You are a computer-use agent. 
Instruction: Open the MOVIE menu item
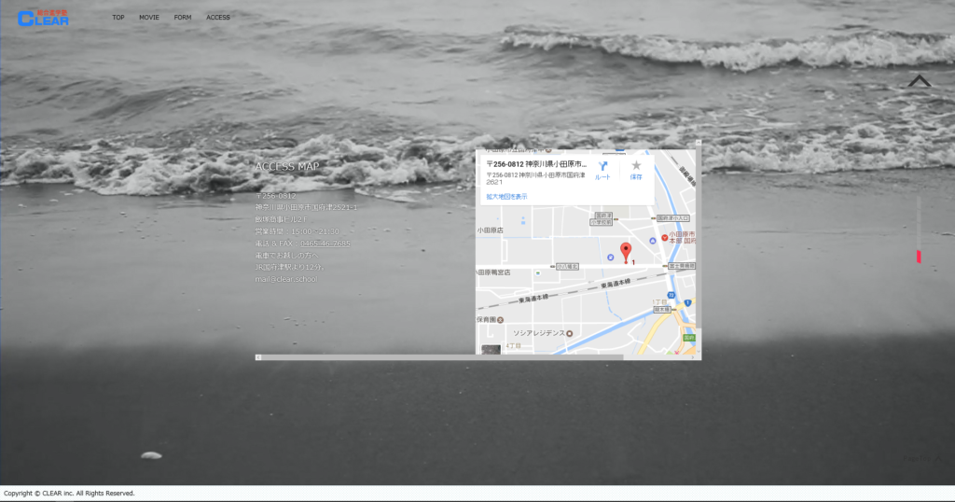pos(149,18)
